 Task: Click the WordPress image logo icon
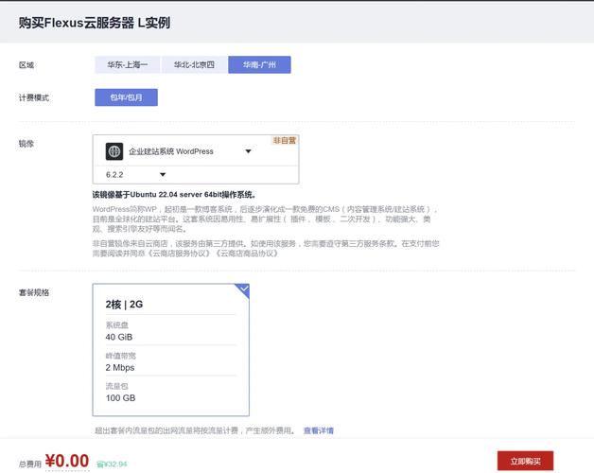[114, 151]
